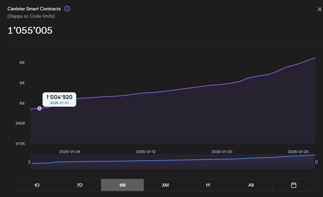Click the total count 1'055'005 heading
Screen dimensions: 323x197
(30, 30)
